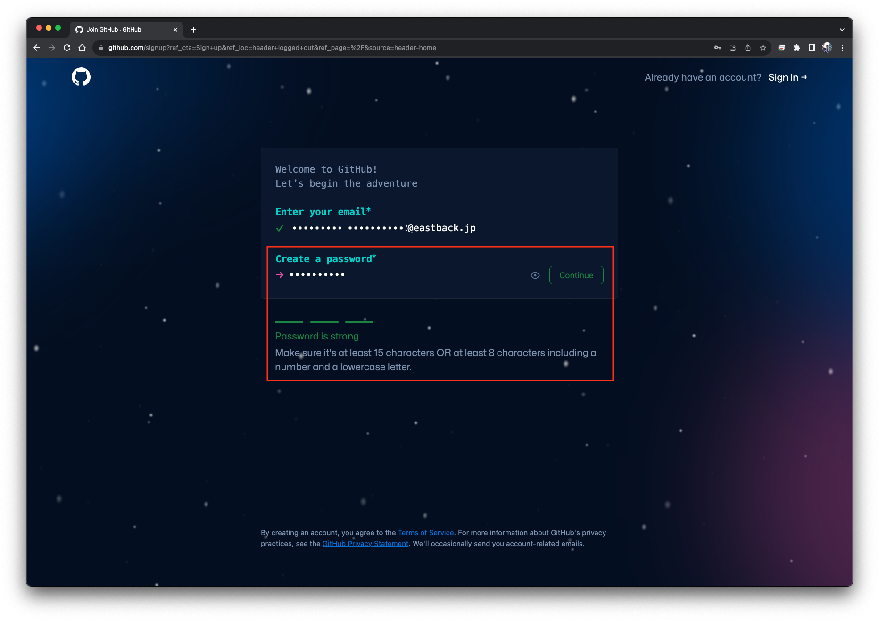Open saved passwords key icon
This screenshot has height=621, width=879.
click(718, 48)
